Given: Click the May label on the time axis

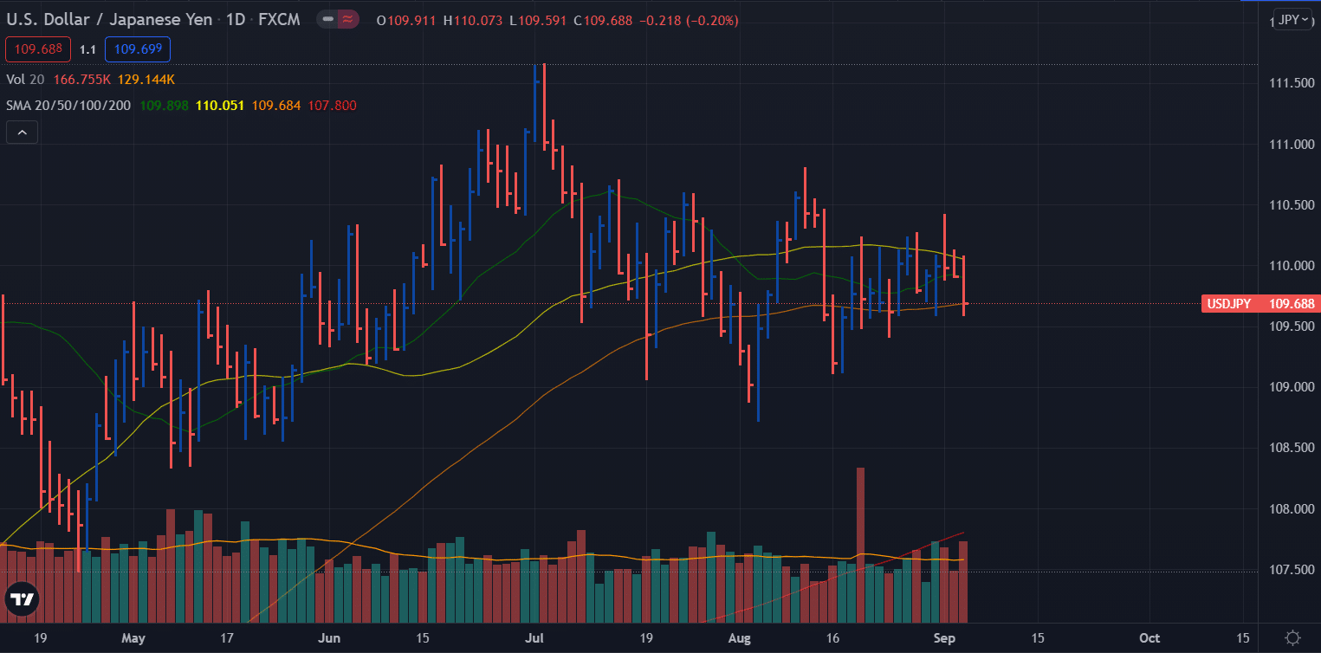Looking at the screenshot, I should [133, 637].
